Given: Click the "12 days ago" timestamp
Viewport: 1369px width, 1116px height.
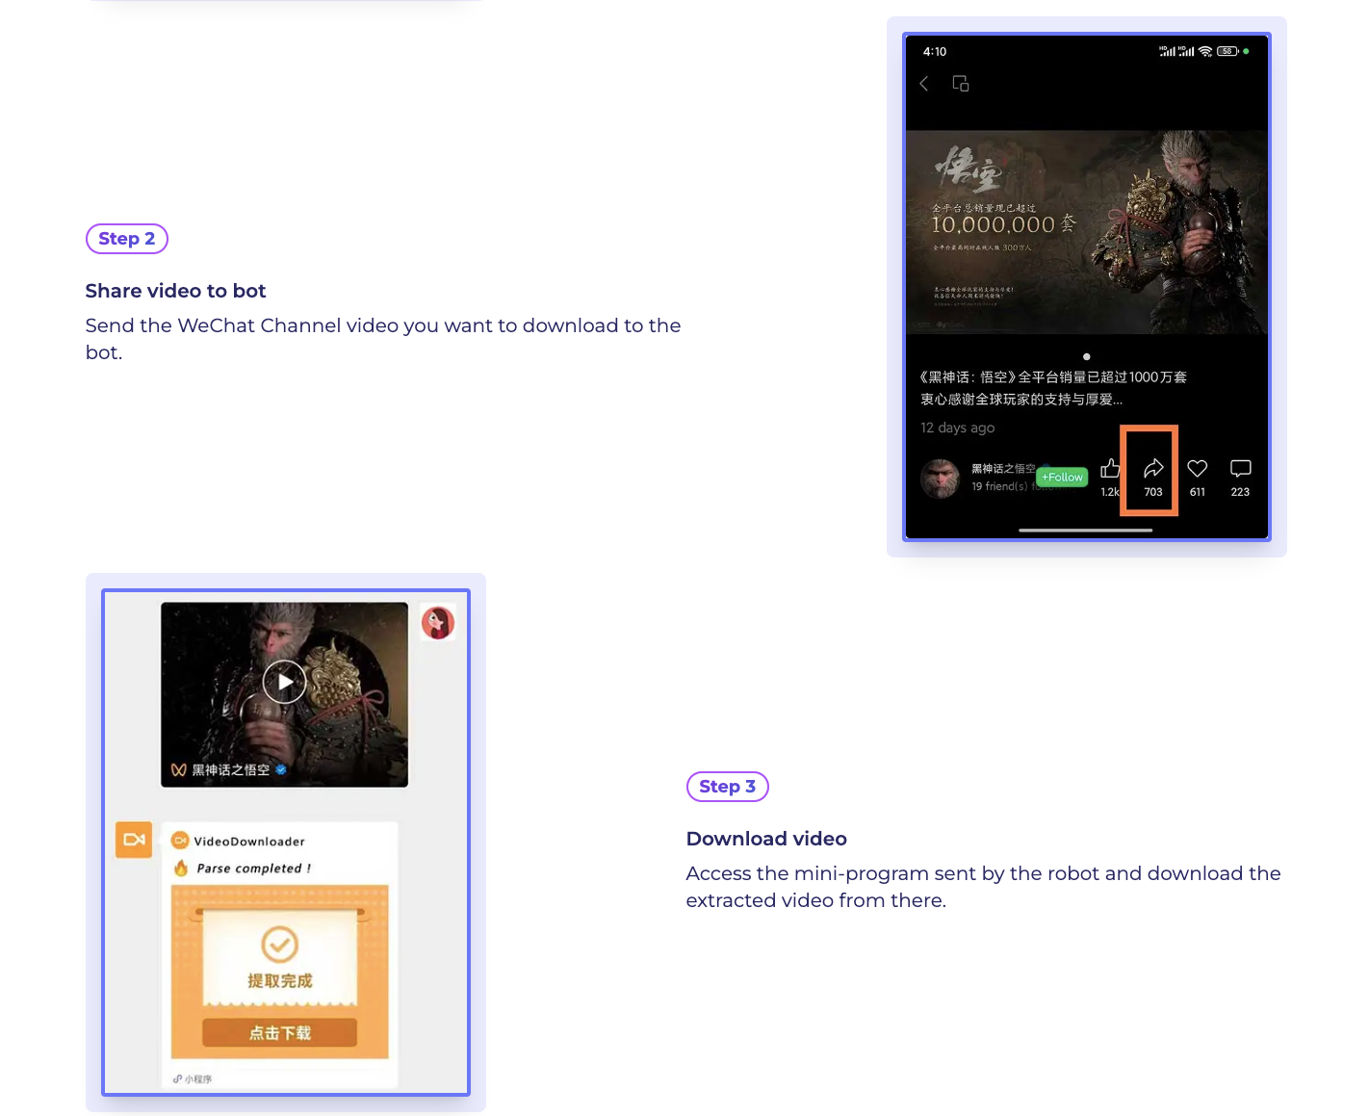Looking at the screenshot, I should pos(958,428).
